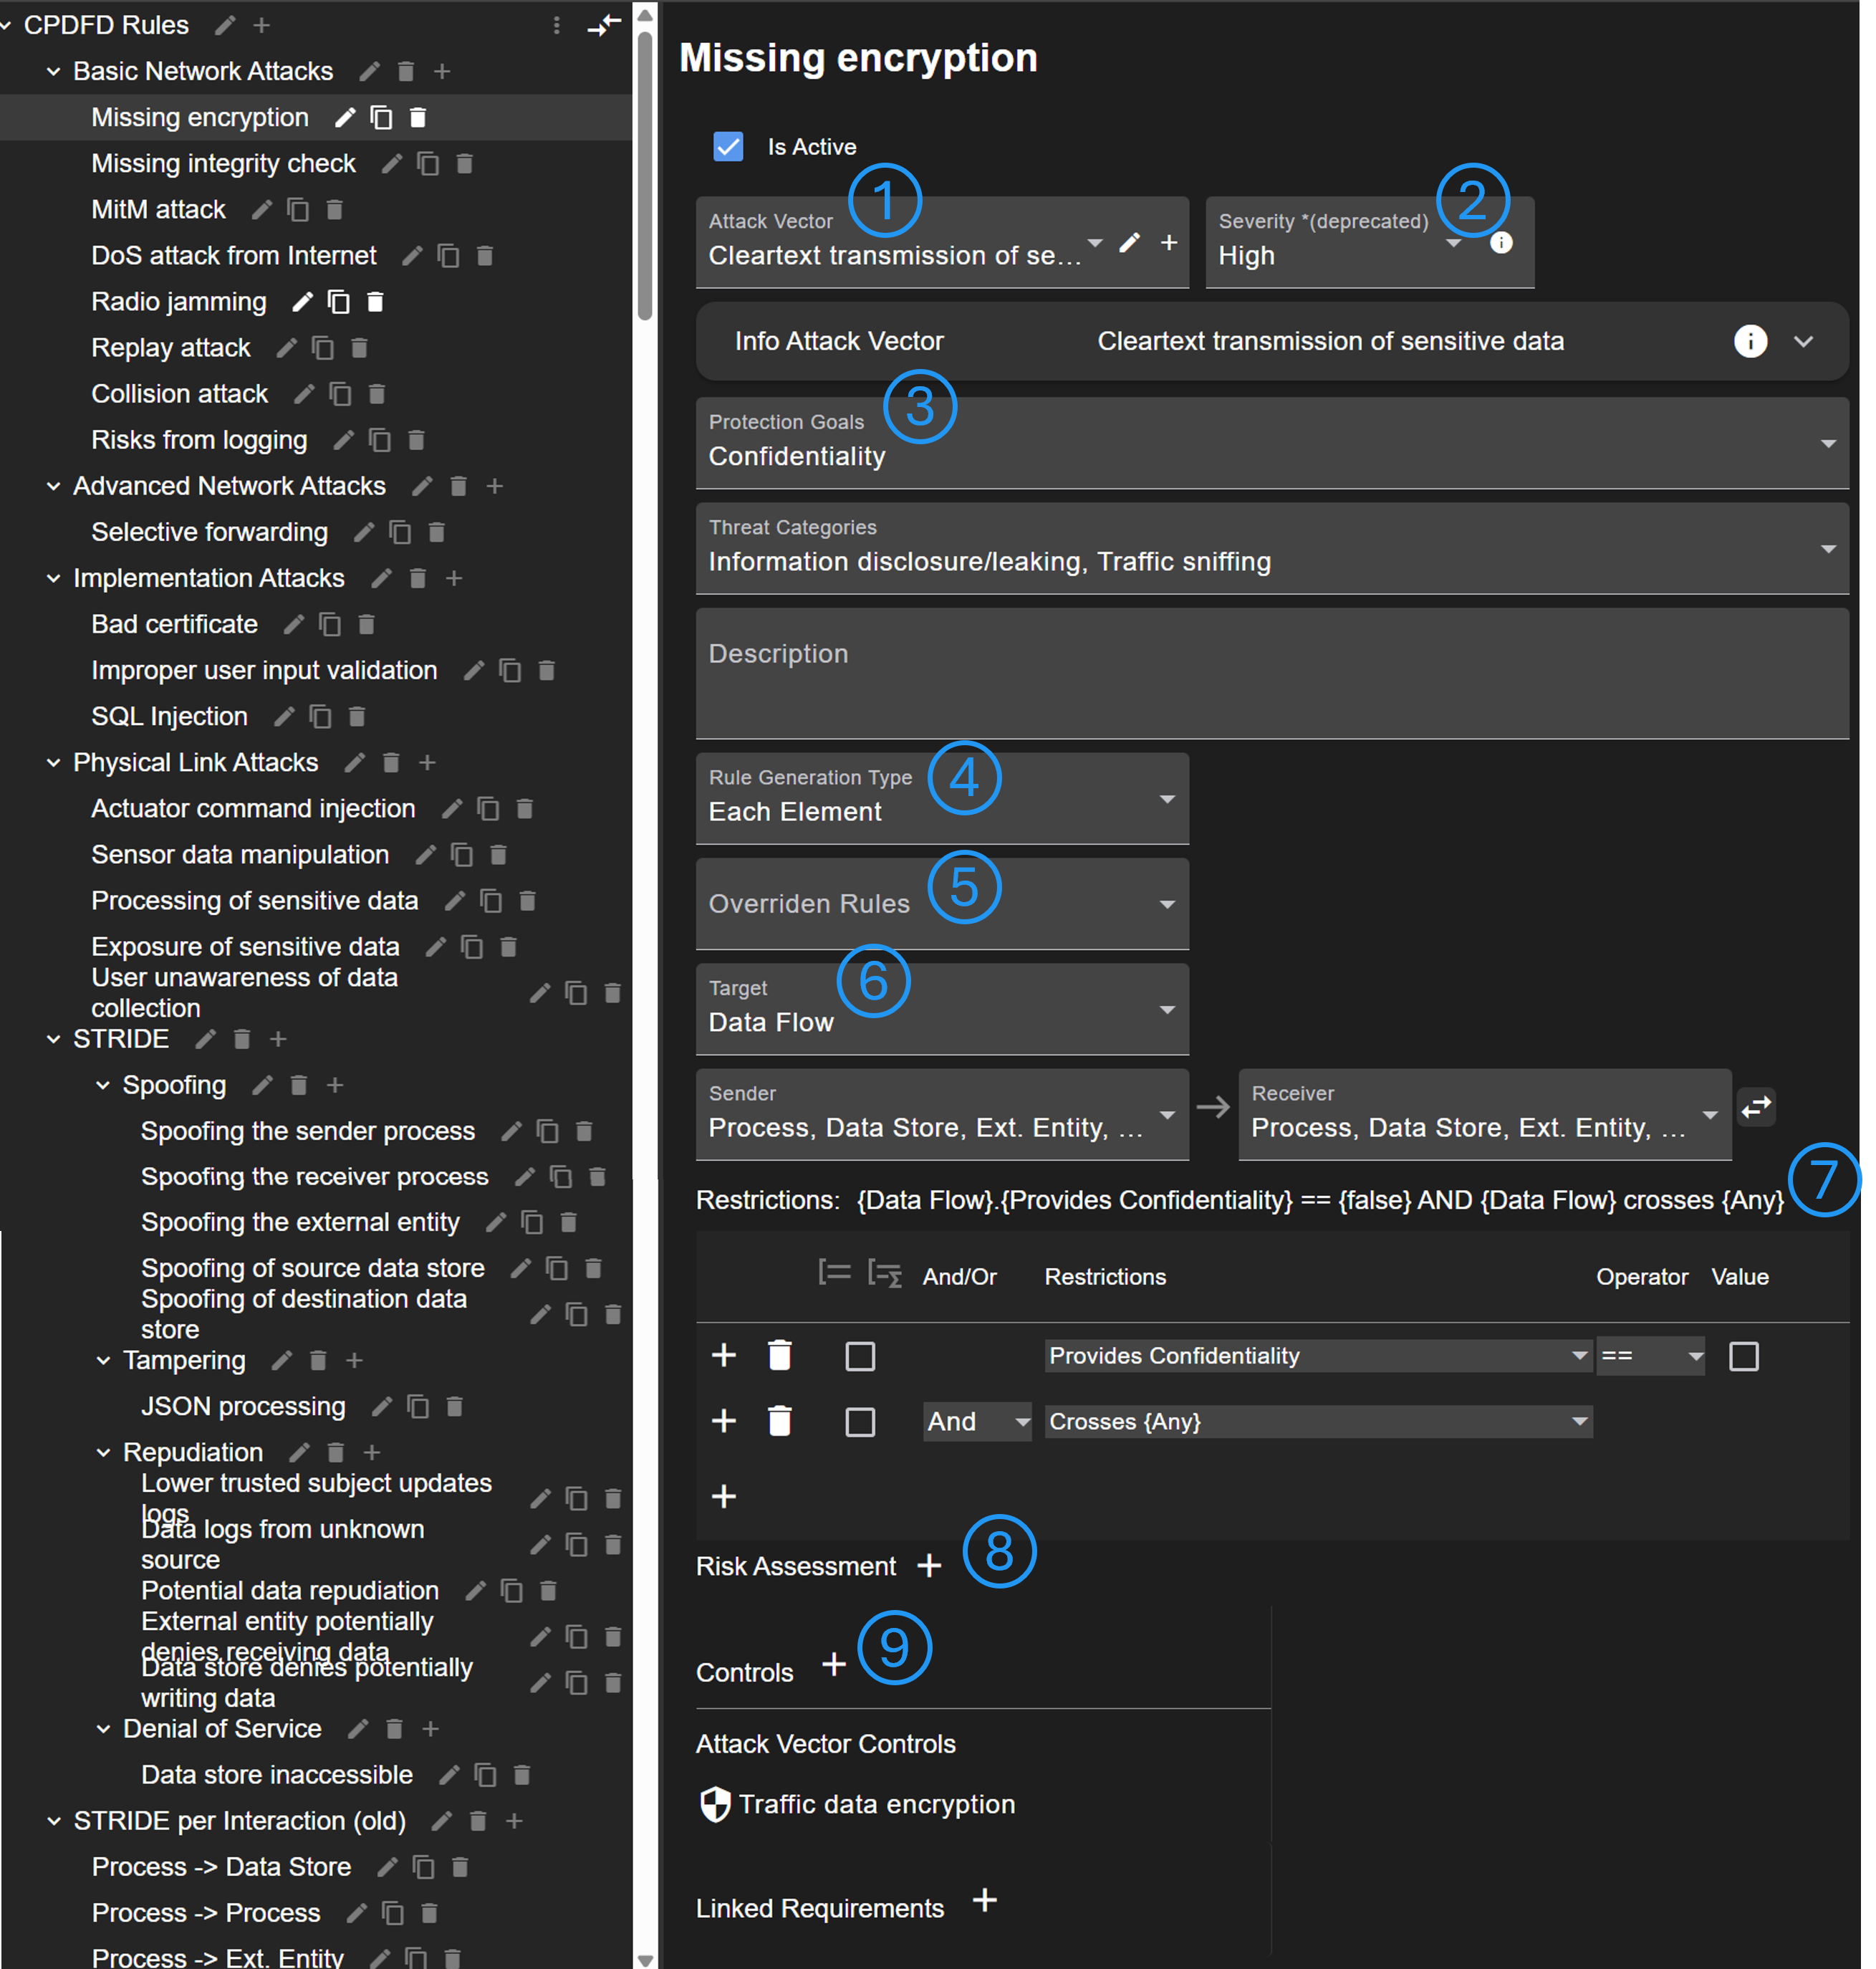Swap the sender and receiver elements

click(x=1756, y=1106)
